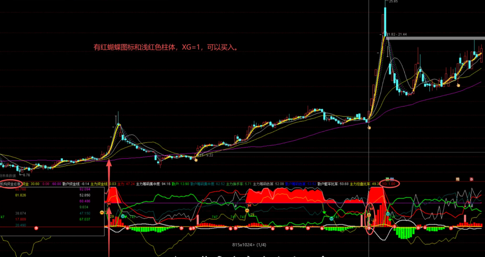Click the pointing hand icon below the 9.22 label
This screenshot has height=257, width=485.
(x=196, y=160)
